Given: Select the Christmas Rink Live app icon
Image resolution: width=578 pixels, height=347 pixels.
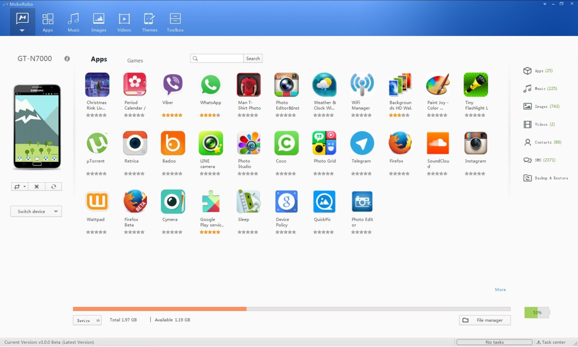Looking at the screenshot, I should click(x=97, y=85).
